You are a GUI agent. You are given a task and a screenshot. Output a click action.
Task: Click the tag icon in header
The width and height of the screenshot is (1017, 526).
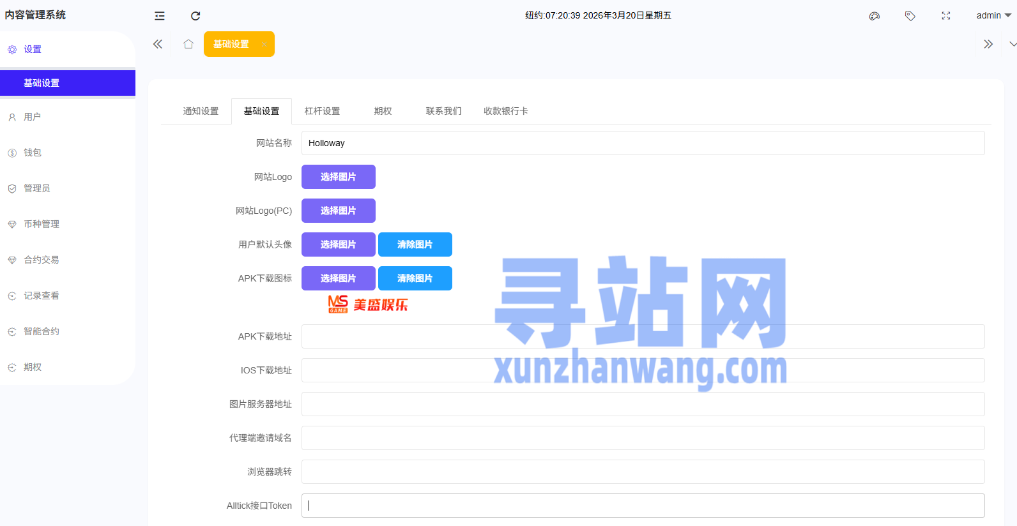pyautogui.click(x=910, y=16)
